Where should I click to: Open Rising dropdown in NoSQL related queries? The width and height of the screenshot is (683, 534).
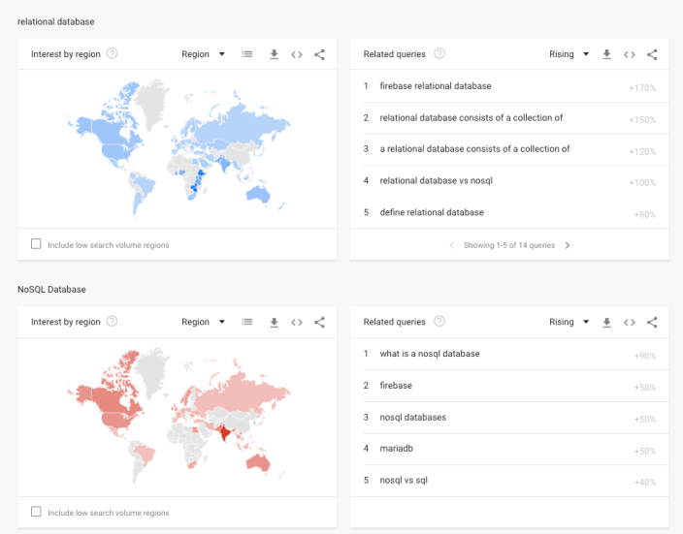click(x=569, y=322)
